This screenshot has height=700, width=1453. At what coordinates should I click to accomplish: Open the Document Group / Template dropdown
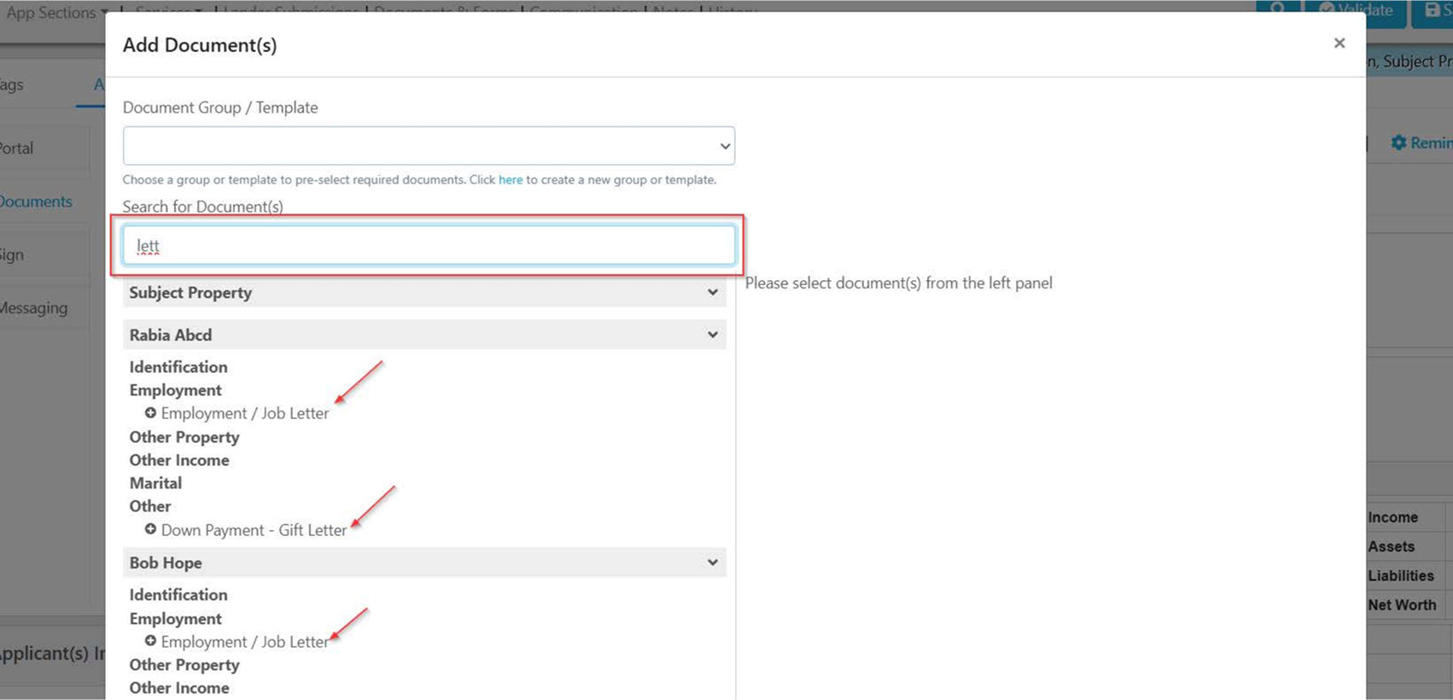[x=429, y=146]
